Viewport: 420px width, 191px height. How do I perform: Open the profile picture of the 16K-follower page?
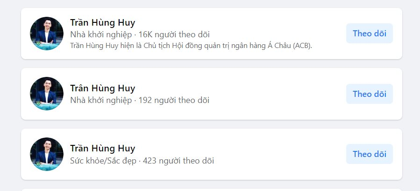pyautogui.click(x=47, y=34)
